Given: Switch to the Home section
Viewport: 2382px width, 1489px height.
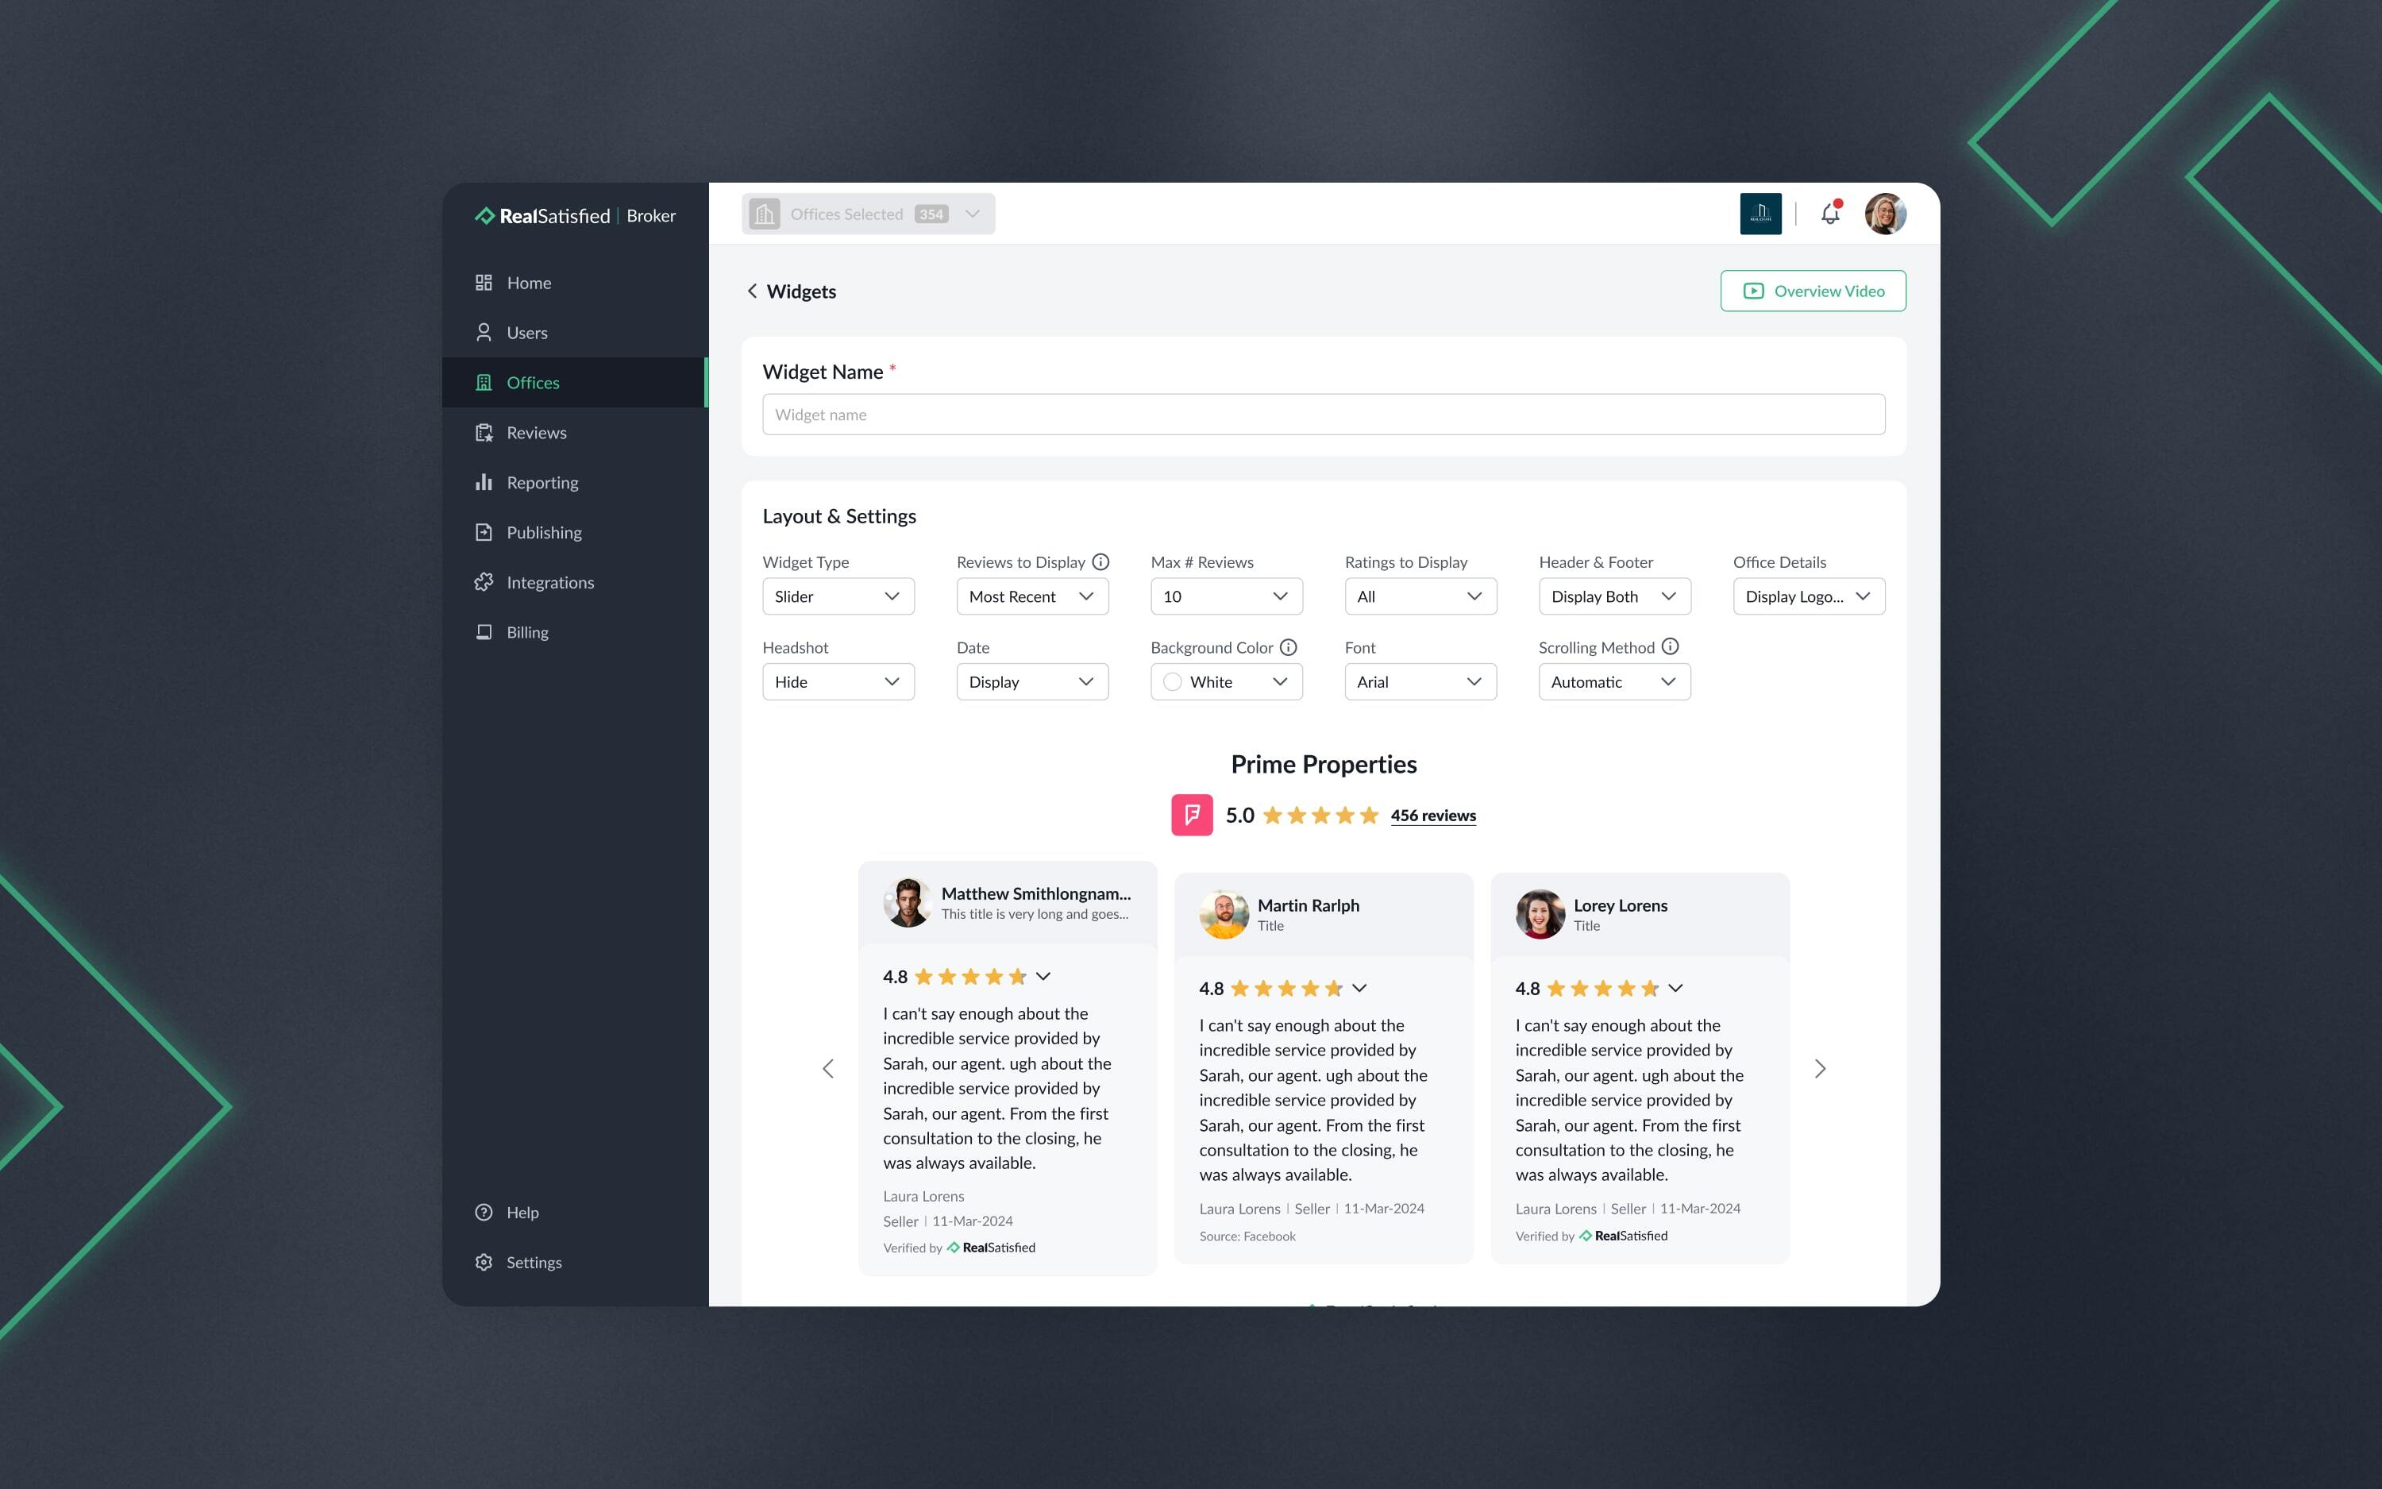Looking at the screenshot, I should (x=529, y=283).
